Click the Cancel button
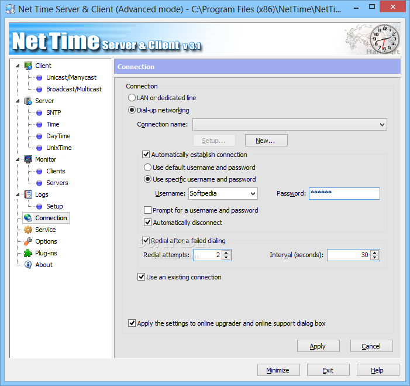This screenshot has width=410, height=386. pos(371,346)
